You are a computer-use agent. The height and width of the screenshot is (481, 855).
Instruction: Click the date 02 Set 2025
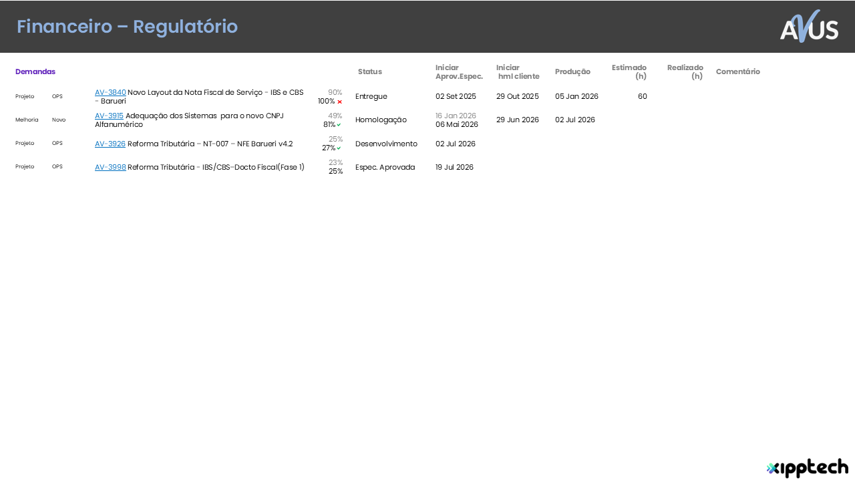[456, 96]
